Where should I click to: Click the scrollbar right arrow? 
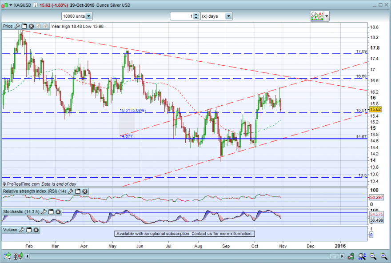coord(342,256)
